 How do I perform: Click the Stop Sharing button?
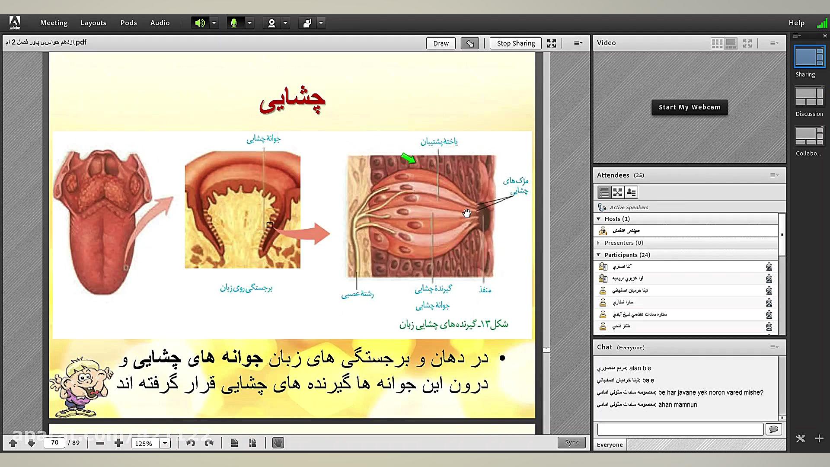tap(516, 43)
